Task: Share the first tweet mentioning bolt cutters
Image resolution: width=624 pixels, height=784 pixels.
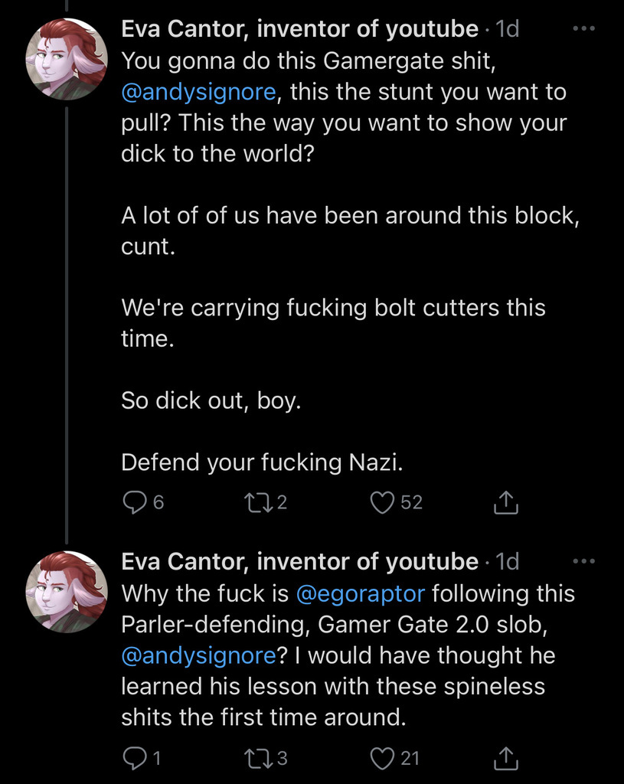Action: [506, 502]
